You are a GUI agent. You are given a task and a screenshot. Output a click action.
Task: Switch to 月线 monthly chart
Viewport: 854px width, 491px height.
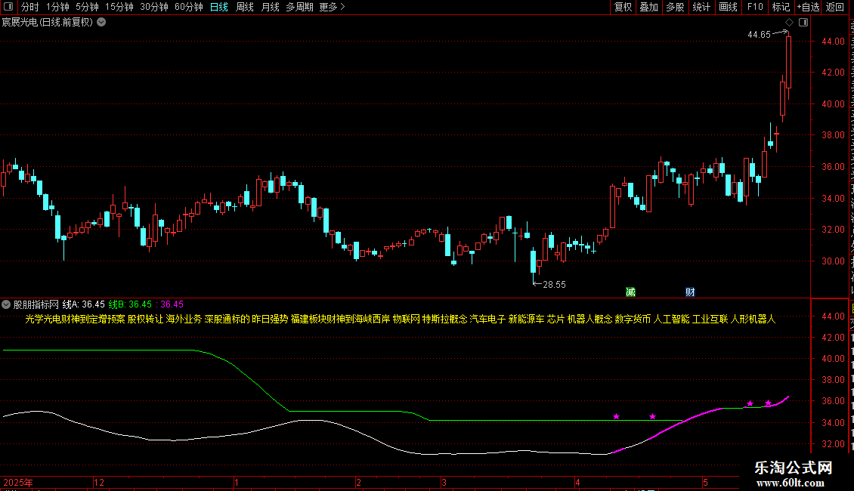pos(270,7)
